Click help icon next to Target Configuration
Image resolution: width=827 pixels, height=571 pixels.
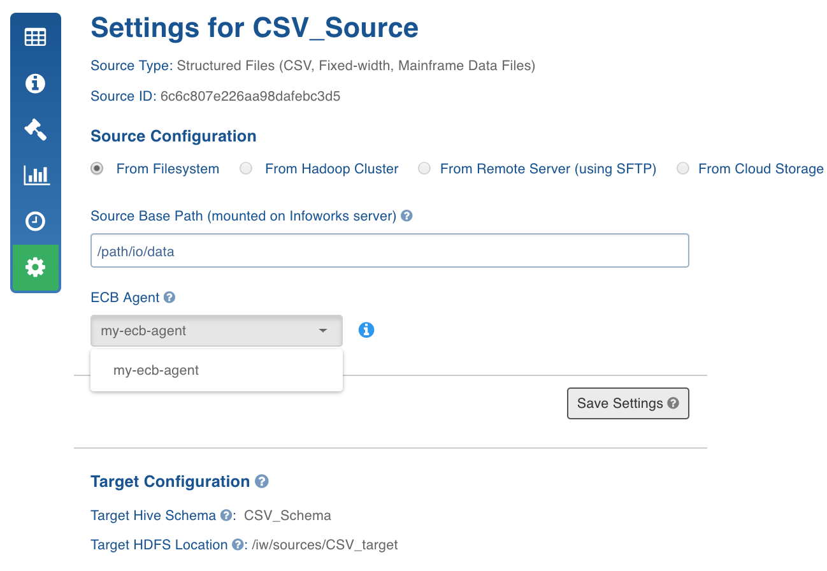(261, 481)
